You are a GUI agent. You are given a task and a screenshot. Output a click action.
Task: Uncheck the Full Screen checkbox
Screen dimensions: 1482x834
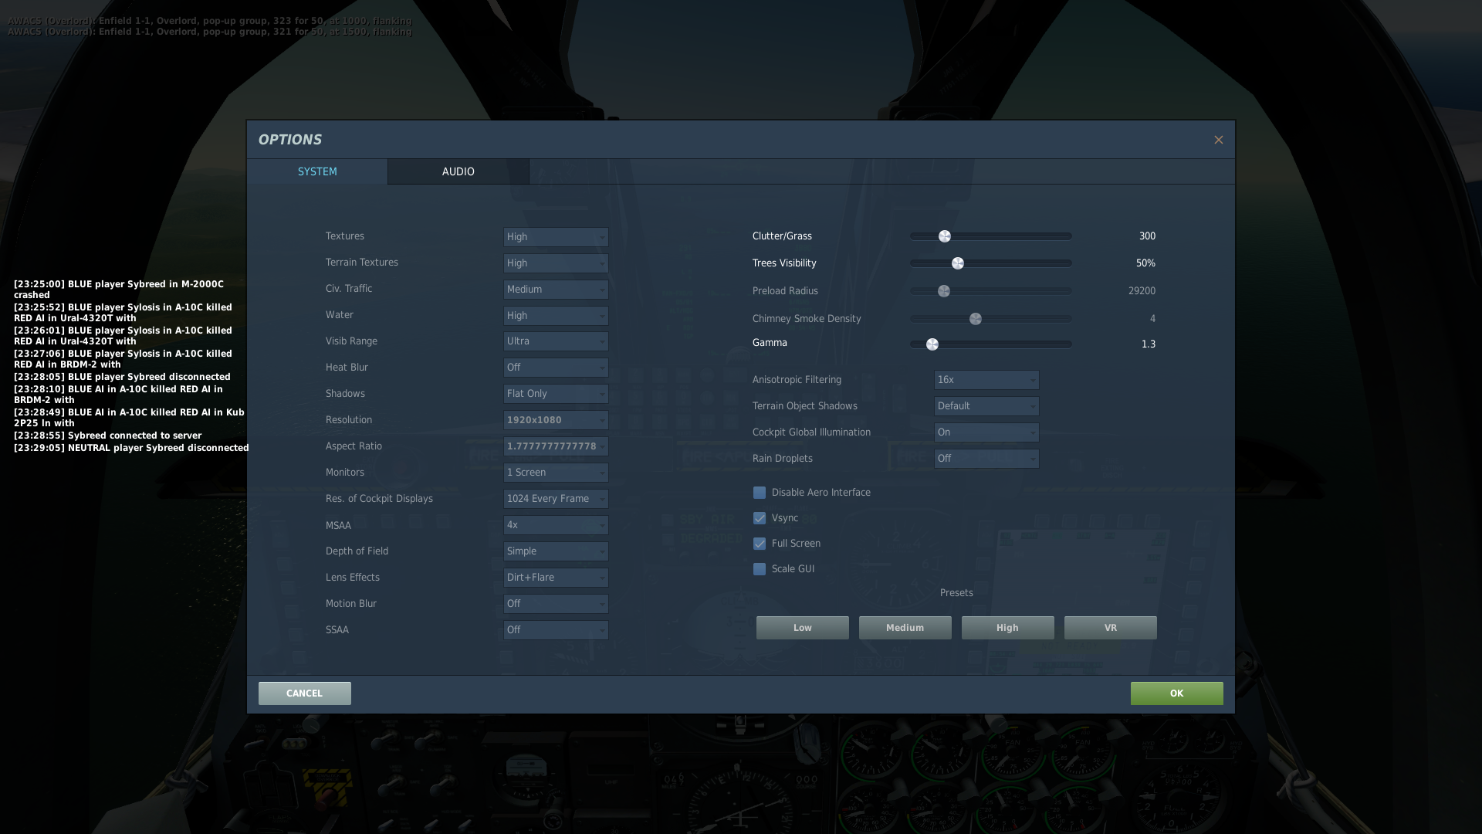pos(760,544)
